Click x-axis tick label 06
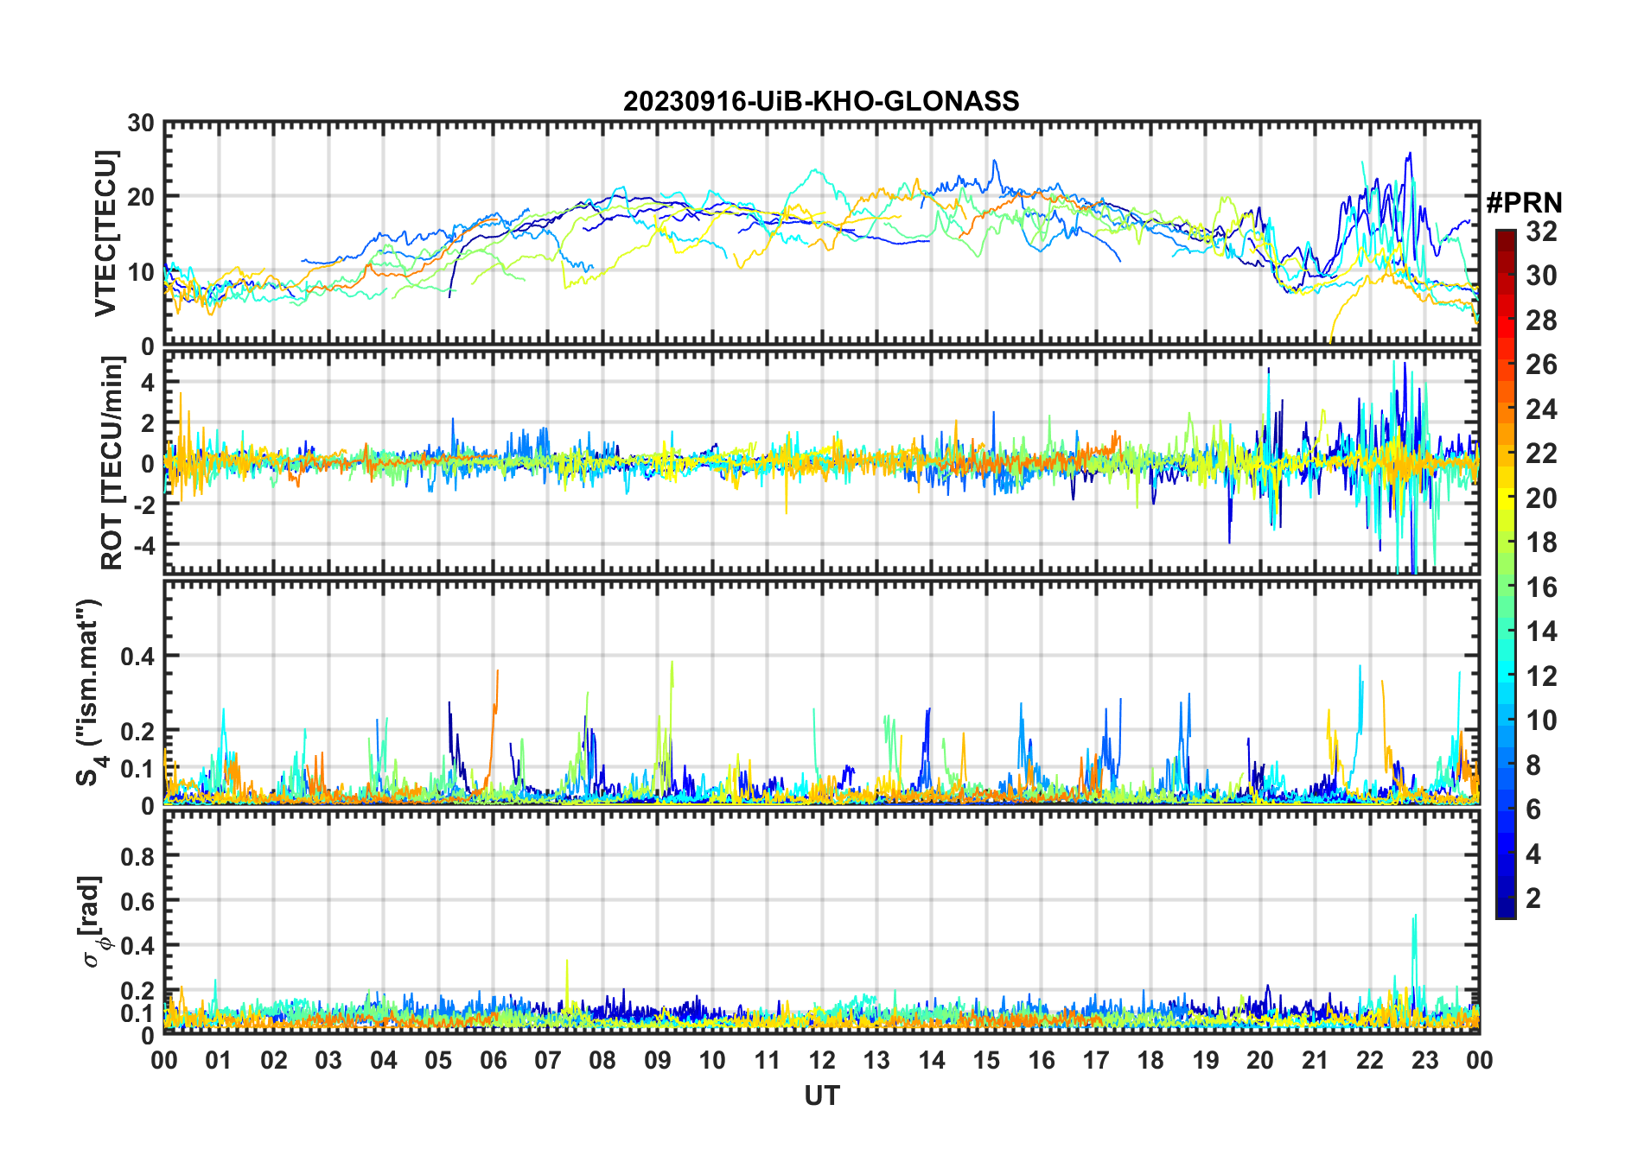This screenshot has height=1149, width=1644. (494, 1060)
